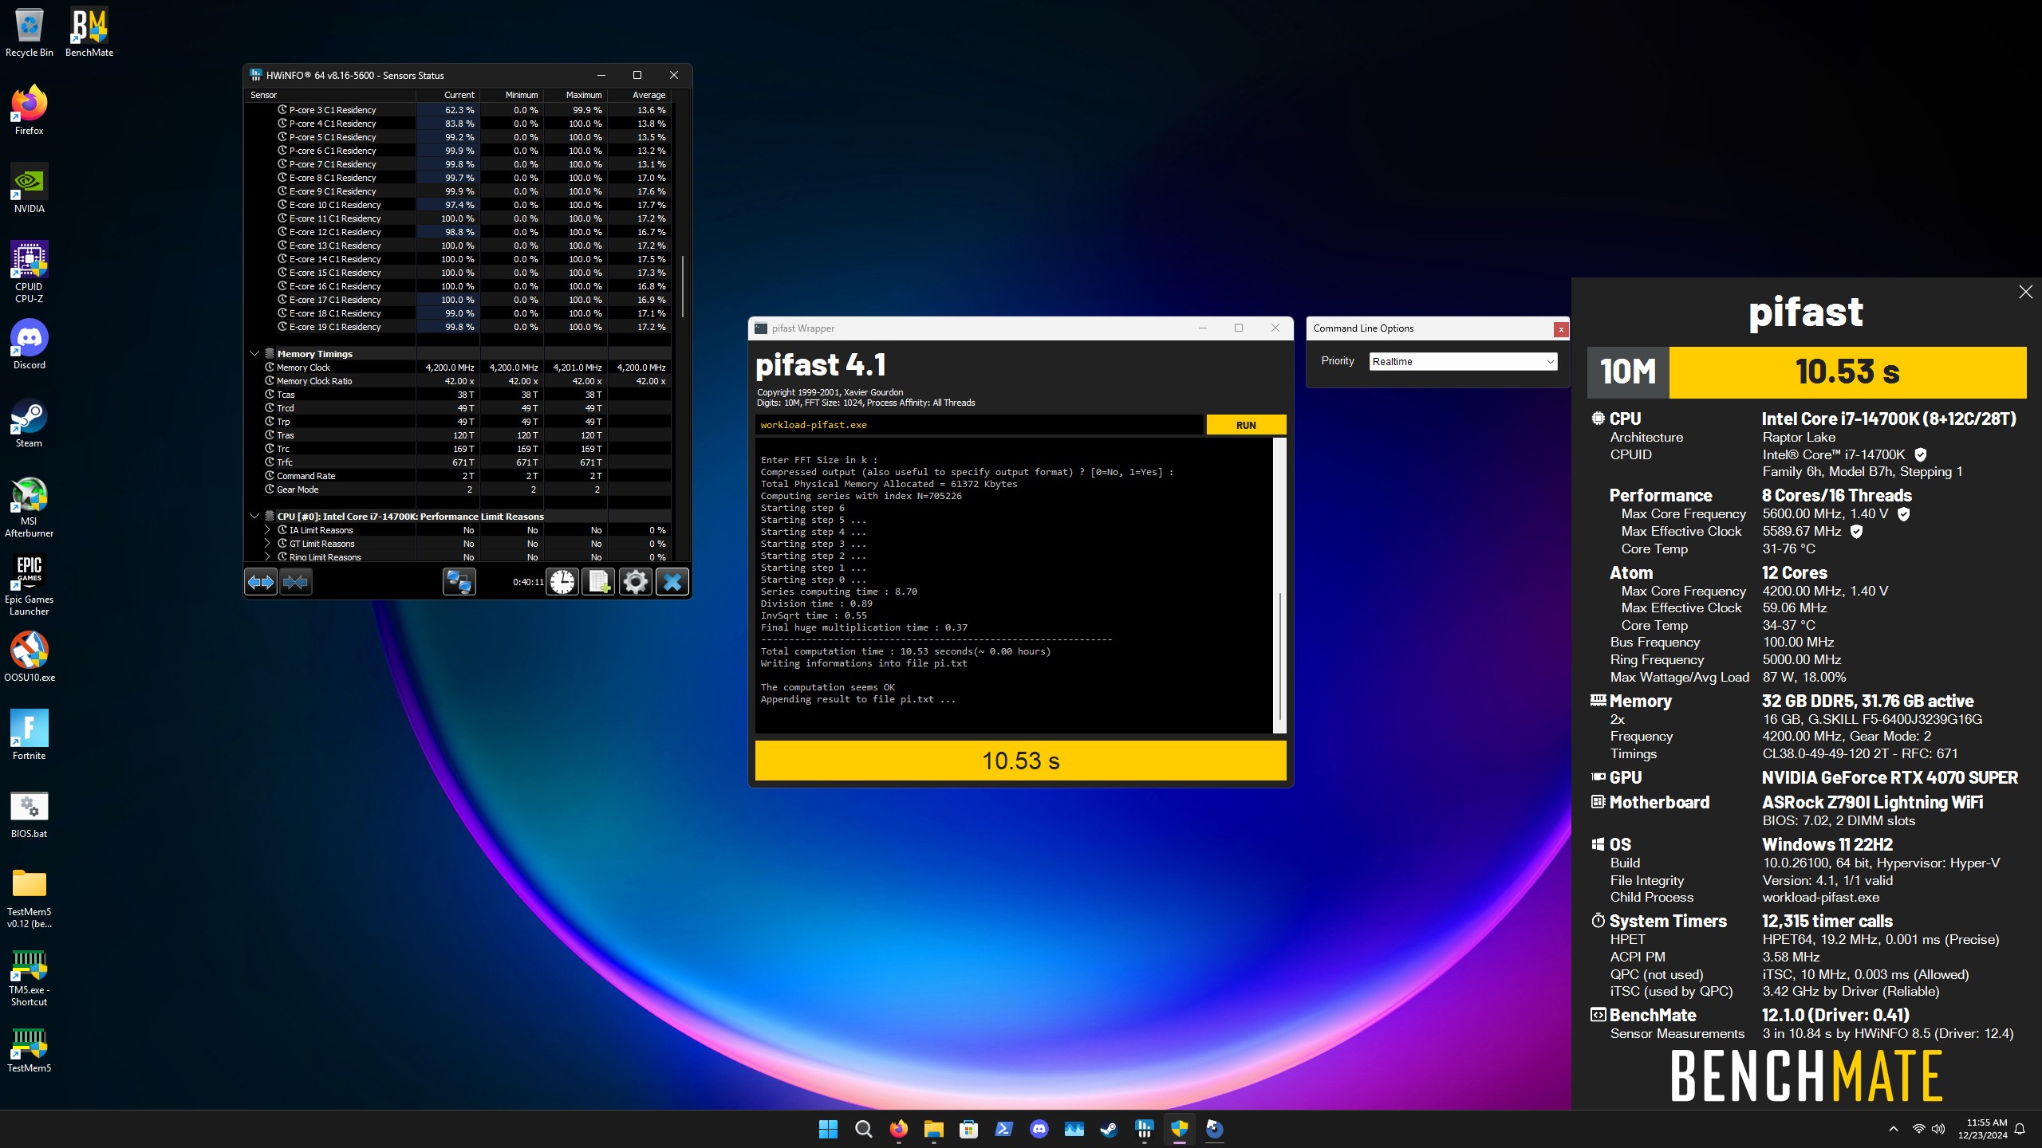2042x1148 pixels.
Task: Expand the IA Limit Reasons row
Action: click(x=267, y=530)
